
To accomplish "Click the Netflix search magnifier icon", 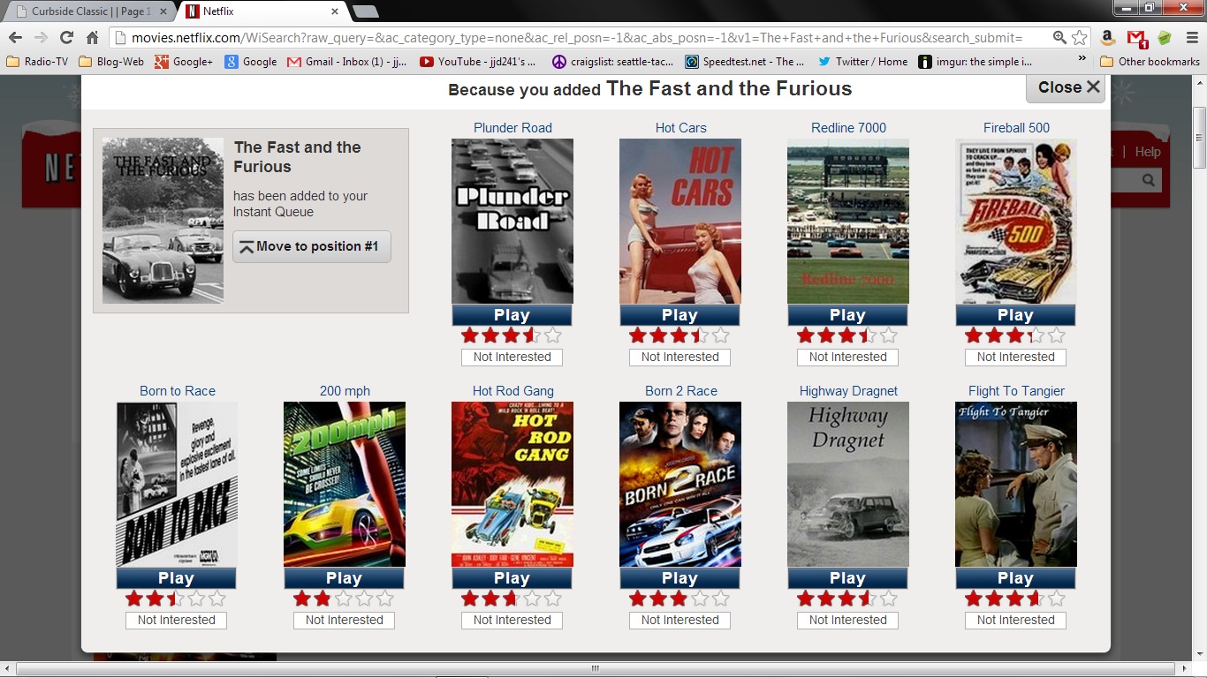I will click(x=1148, y=180).
